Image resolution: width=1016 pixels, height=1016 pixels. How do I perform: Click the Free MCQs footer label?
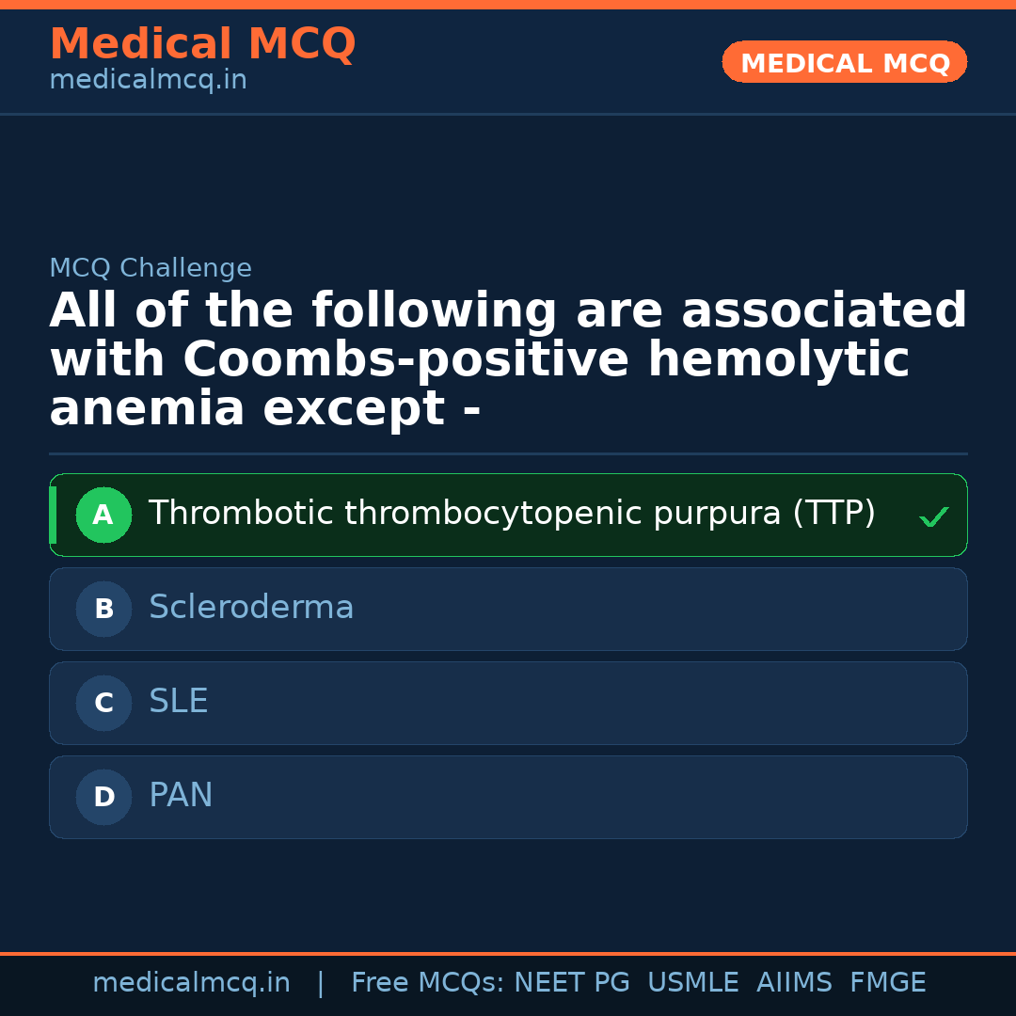427,983
